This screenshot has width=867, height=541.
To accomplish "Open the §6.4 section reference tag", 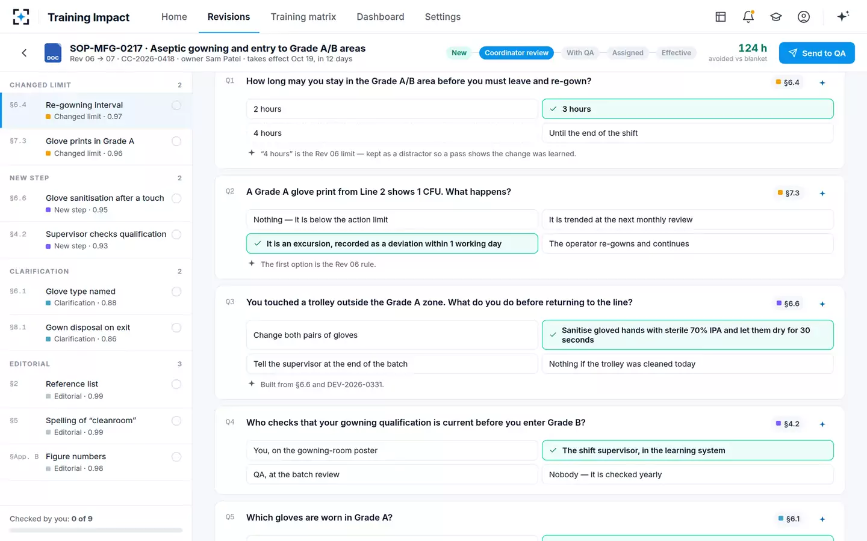I will pos(788,82).
